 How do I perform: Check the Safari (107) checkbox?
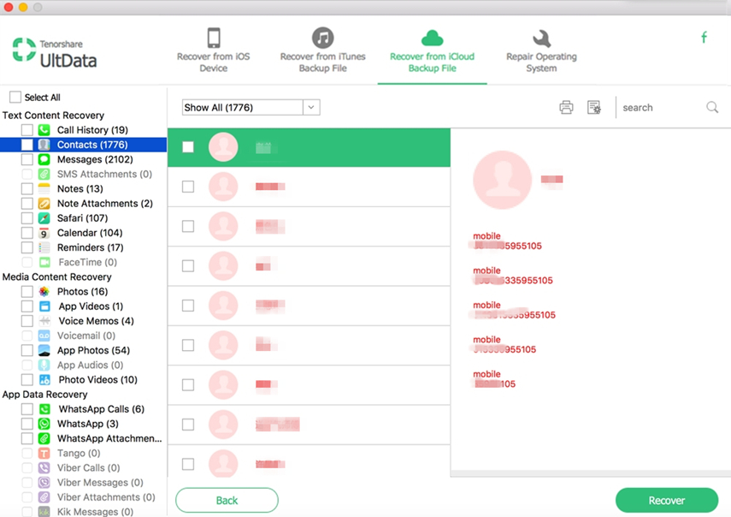coord(27,218)
